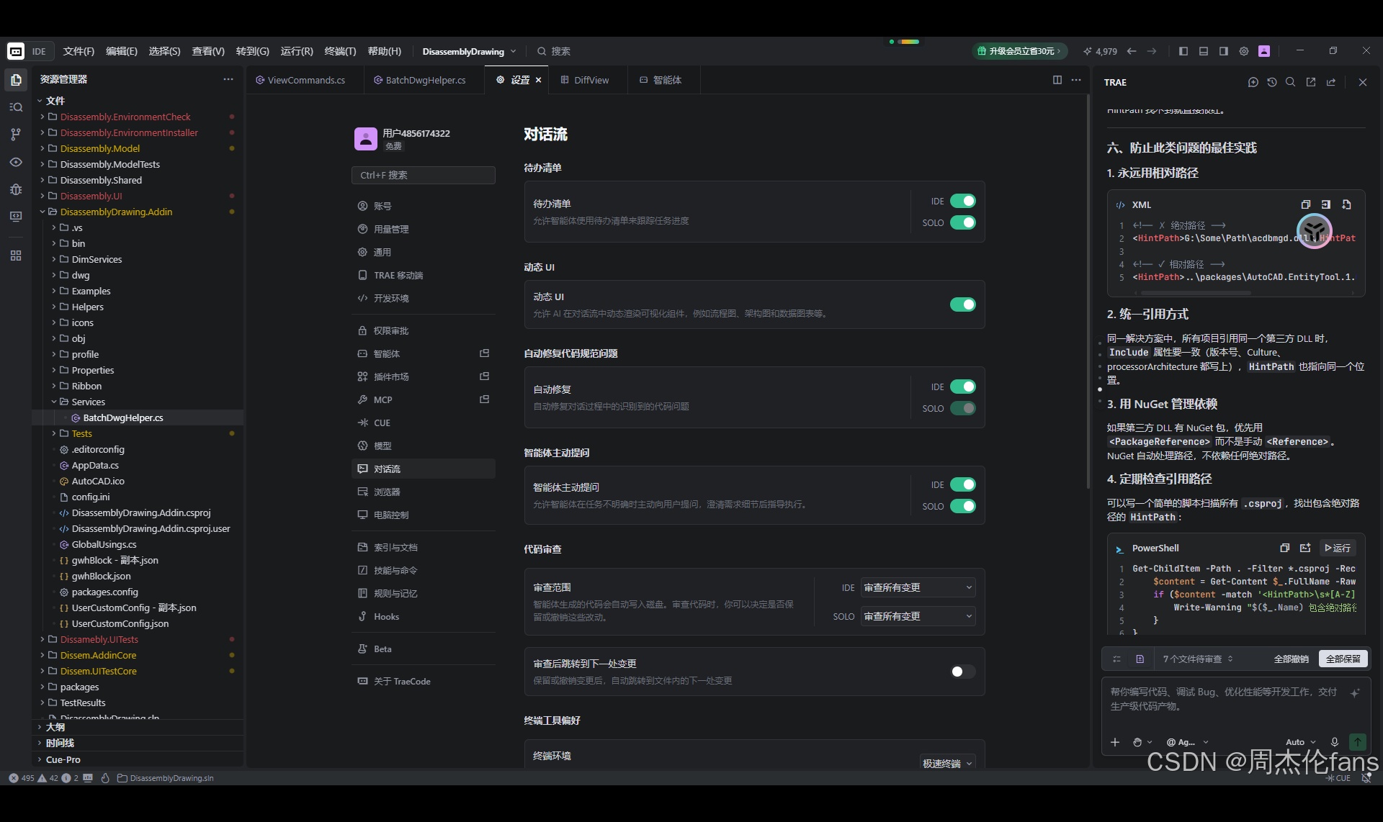The image size is (1383, 822).
Task: Expand the 大纲 section
Action: point(138,727)
